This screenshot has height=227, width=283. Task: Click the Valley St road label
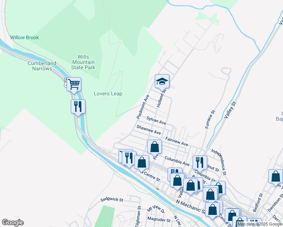coord(230,110)
